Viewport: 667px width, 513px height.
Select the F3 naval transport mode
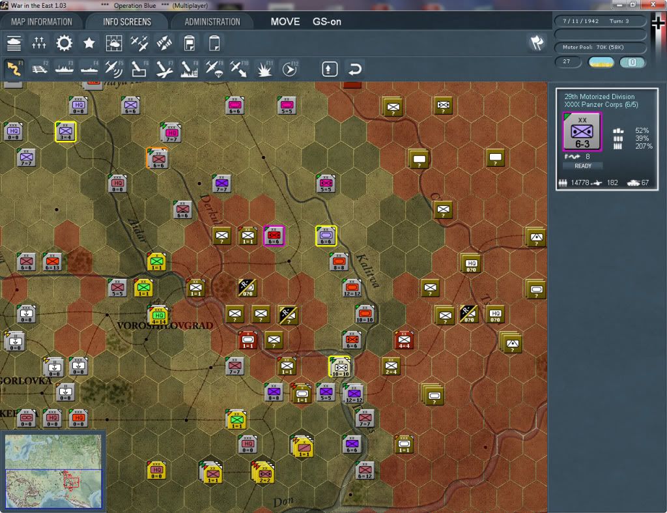pyautogui.click(x=64, y=68)
